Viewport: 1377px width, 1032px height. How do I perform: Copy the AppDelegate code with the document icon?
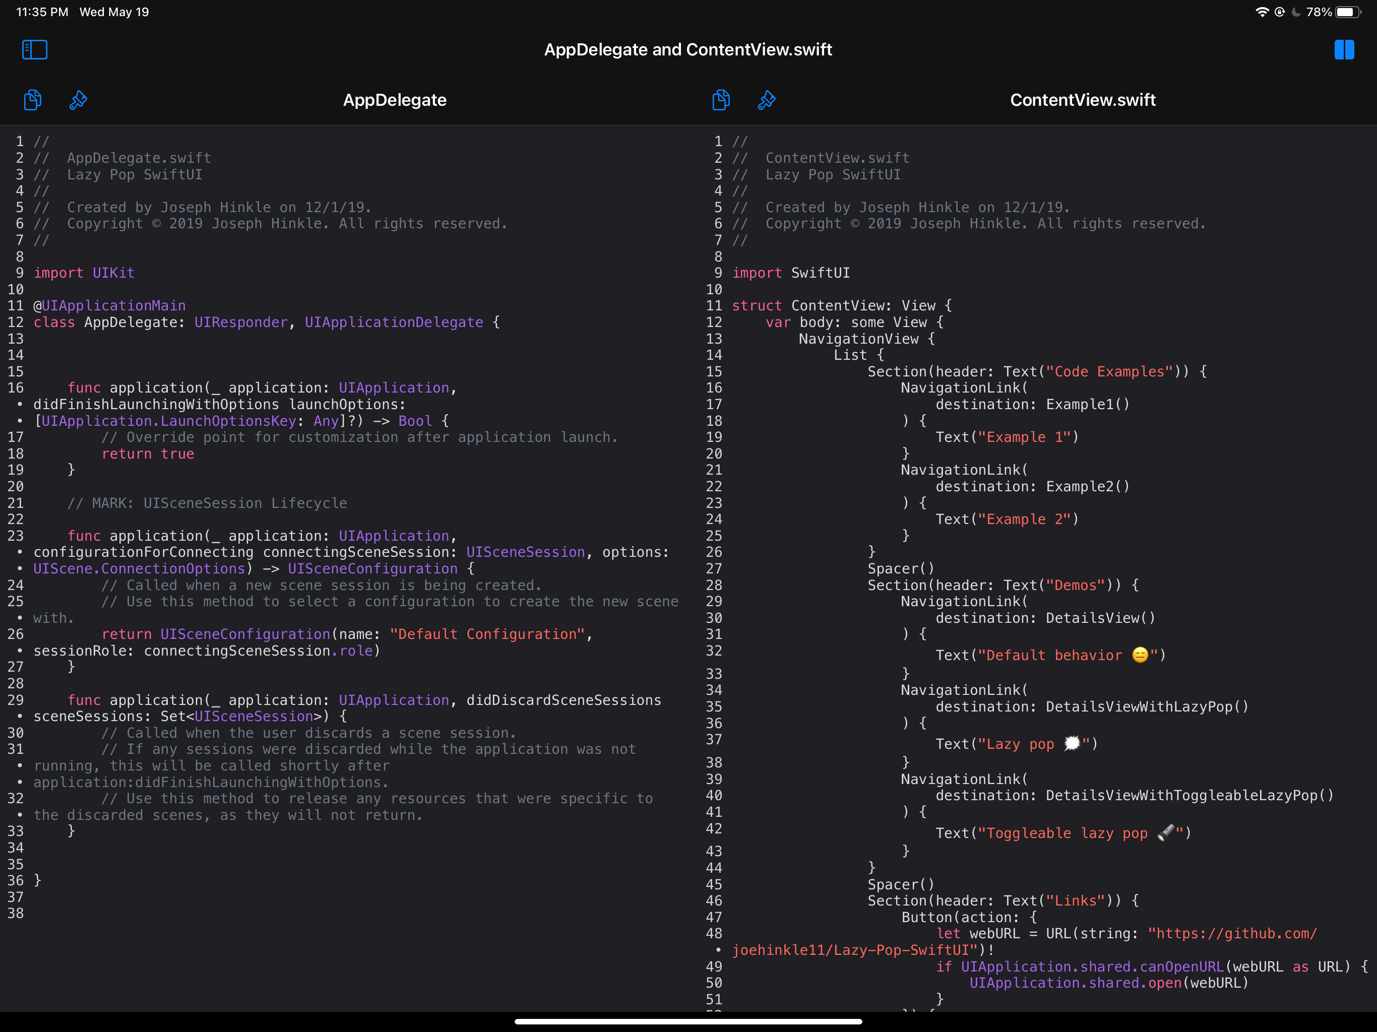coord(32,100)
